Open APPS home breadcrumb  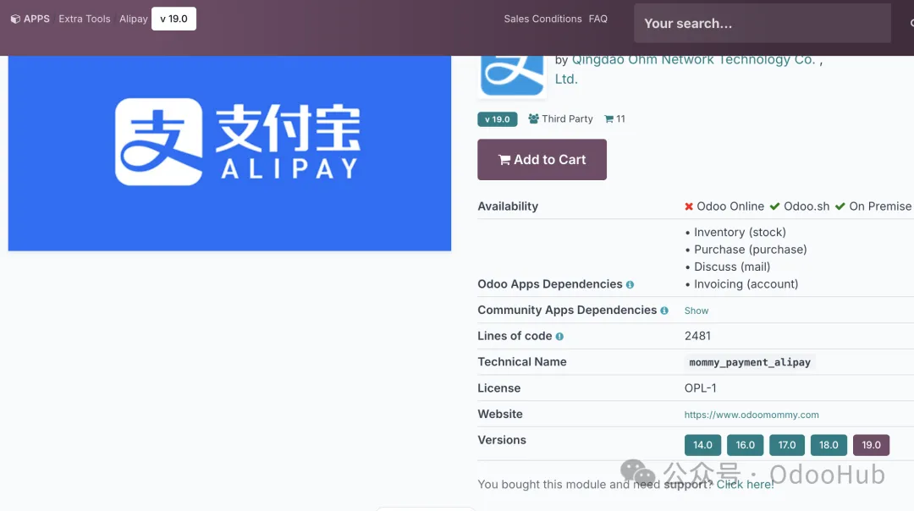[x=30, y=19]
